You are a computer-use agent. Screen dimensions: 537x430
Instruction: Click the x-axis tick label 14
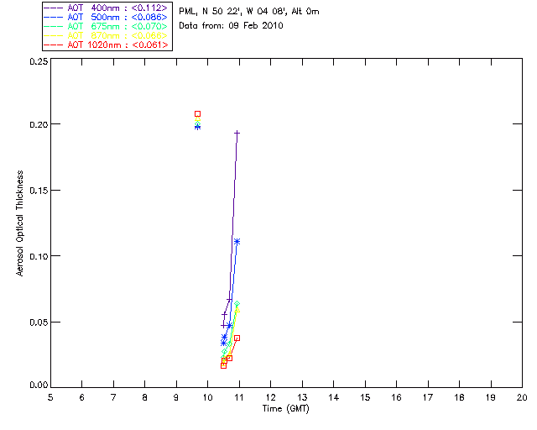[x=334, y=397]
